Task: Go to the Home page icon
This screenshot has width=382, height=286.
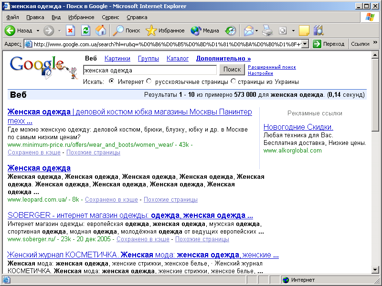Action: pyautogui.click(x=101, y=31)
